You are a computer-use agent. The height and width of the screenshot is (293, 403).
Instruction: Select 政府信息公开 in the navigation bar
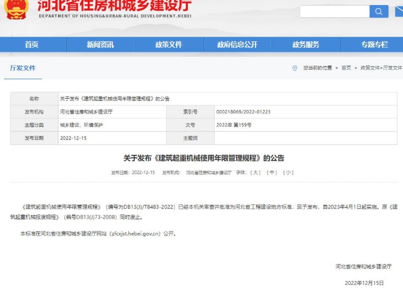click(237, 45)
